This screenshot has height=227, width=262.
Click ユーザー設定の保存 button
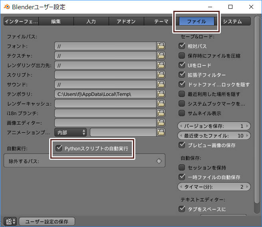click(47, 221)
